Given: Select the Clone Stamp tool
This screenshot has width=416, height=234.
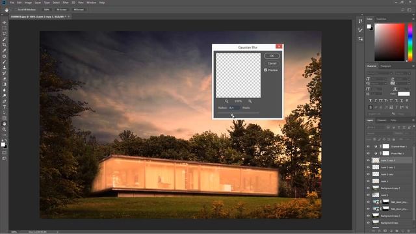Looking at the screenshot, I should click(x=5, y=68).
